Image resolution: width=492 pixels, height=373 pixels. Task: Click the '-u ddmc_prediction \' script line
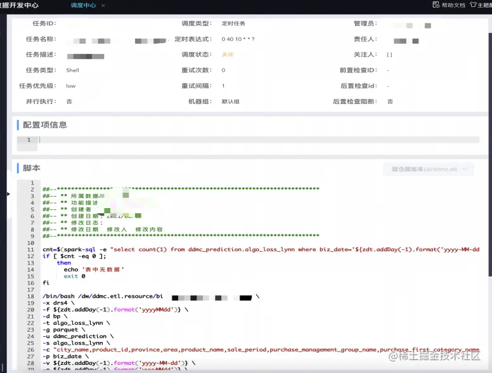click(x=78, y=336)
